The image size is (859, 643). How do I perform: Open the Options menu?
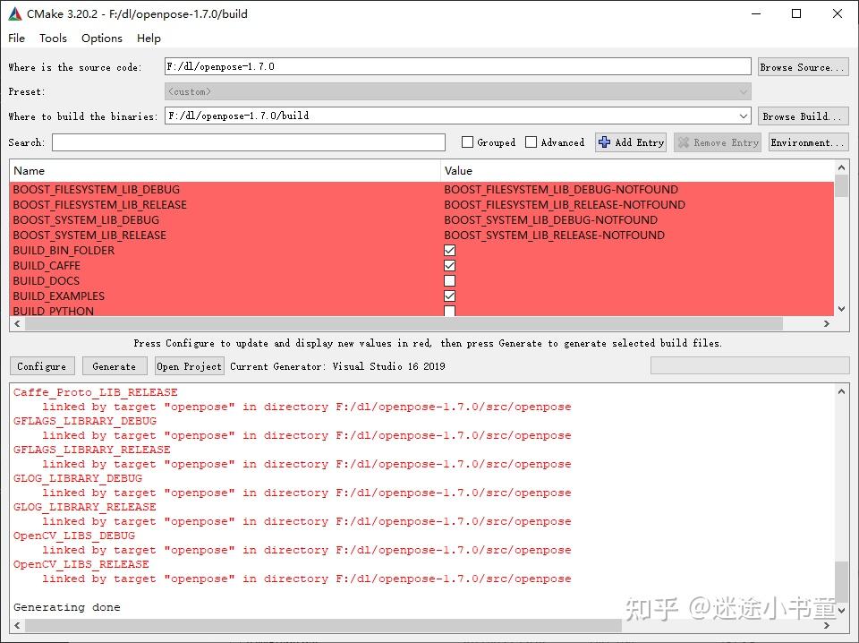(x=101, y=38)
